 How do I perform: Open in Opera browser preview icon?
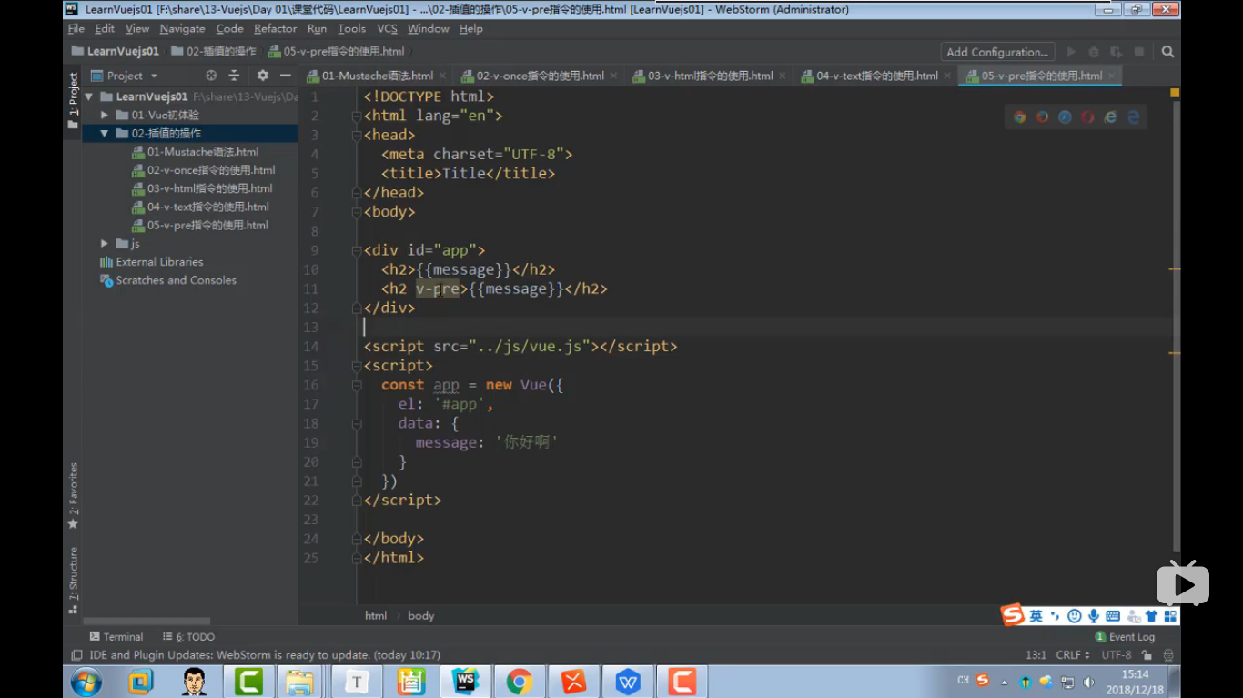[1087, 117]
